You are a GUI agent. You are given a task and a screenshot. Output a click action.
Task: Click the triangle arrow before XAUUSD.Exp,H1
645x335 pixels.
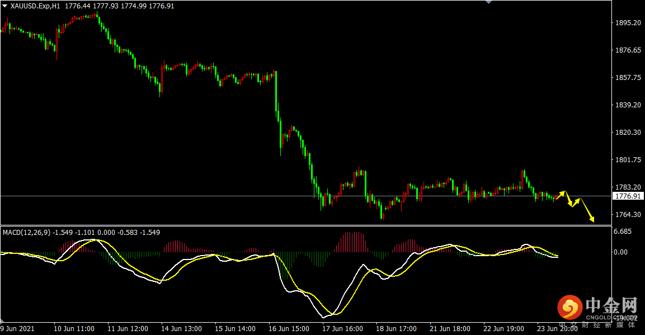click(x=5, y=6)
